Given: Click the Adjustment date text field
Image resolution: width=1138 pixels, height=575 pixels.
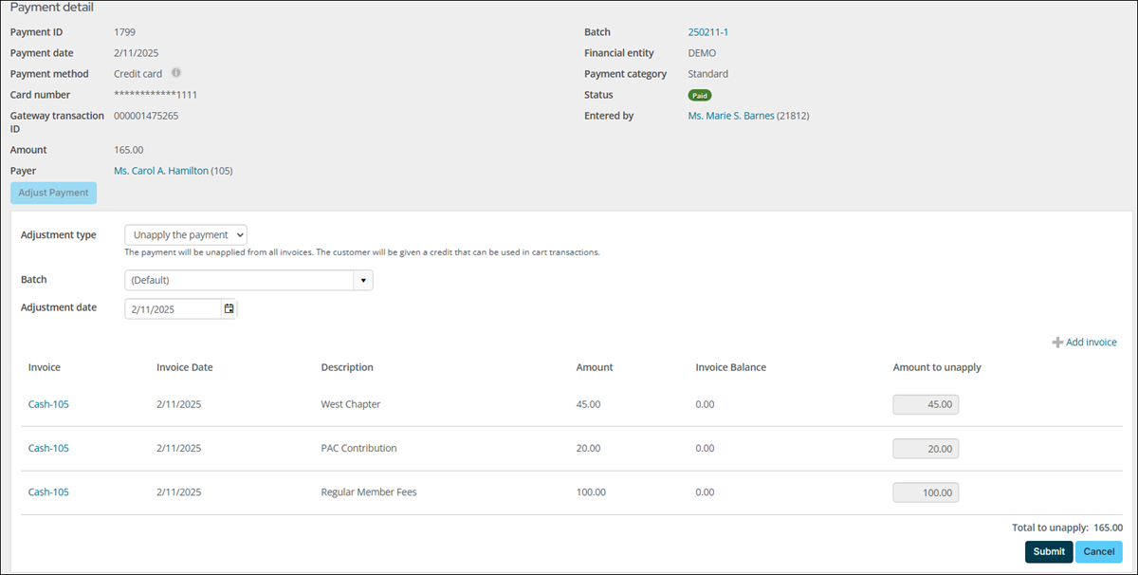Looking at the screenshot, I should pos(173,308).
